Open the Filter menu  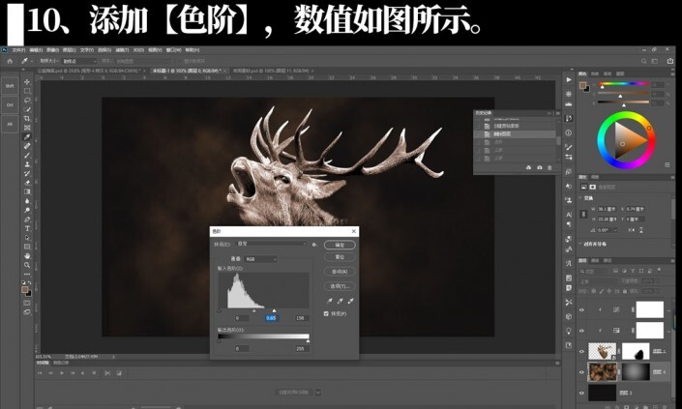click(122, 50)
